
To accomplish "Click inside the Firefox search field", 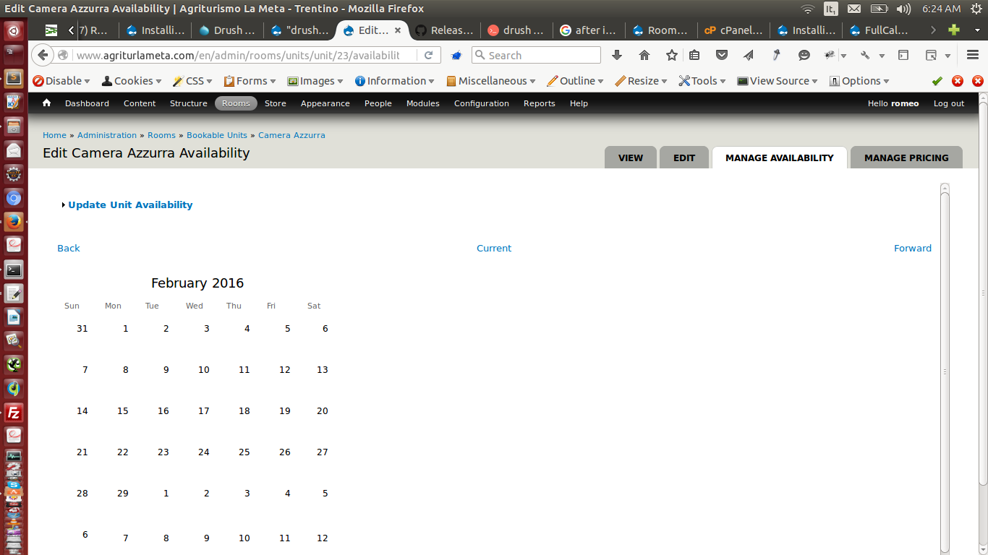I will [535, 55].
